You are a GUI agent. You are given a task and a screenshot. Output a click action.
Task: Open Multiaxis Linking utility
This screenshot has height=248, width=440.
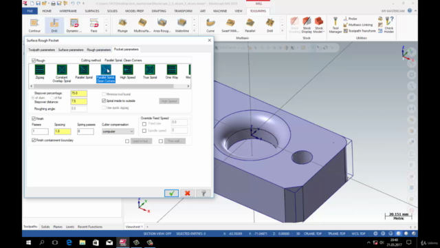(358, 25)
